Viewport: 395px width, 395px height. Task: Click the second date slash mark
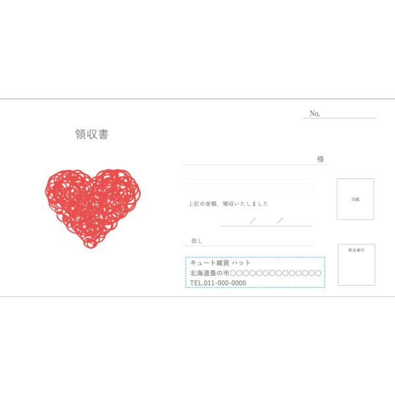click(x=280, y=221)
